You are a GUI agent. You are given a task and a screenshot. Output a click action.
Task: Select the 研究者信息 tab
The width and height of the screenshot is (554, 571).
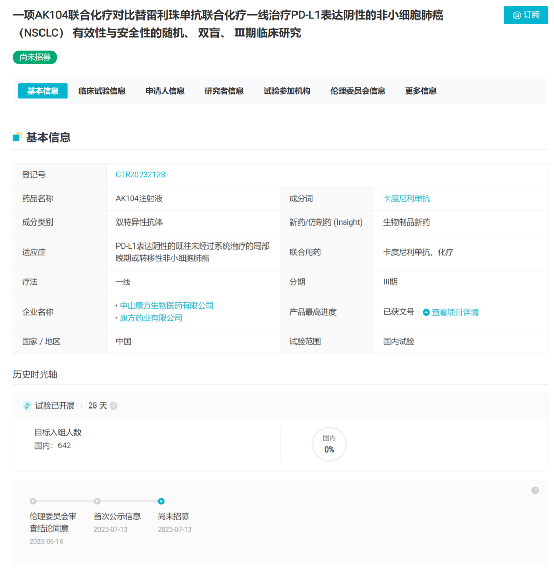(x=223, y=91)
